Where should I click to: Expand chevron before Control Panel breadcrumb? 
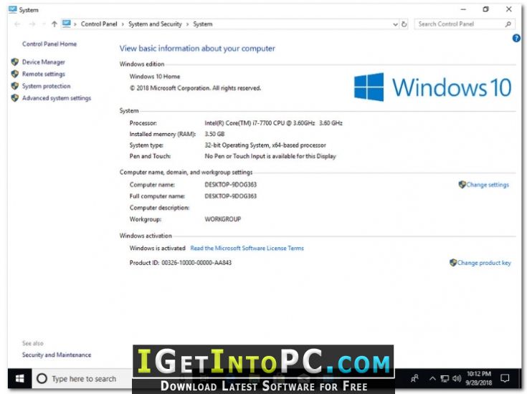[x=75, y=24]
